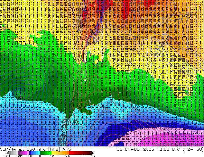
Task: Click the yellow-orange section of the color bar
Action: point(60,153)
